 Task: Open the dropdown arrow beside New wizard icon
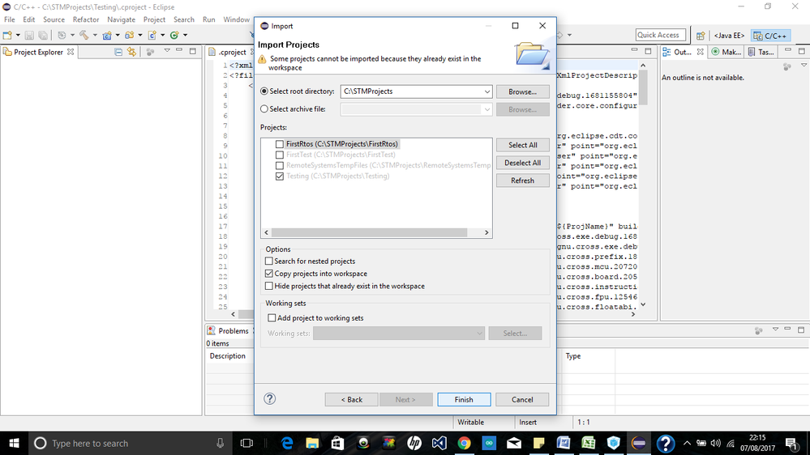pyautogui.click(x=18, y=35)
